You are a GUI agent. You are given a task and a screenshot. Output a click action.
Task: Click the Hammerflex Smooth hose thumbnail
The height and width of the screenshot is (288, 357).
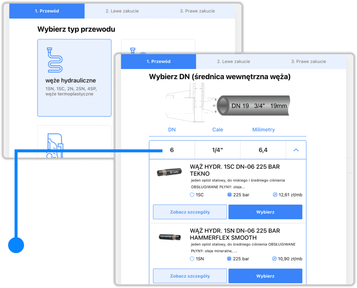[x=169, y=236]
